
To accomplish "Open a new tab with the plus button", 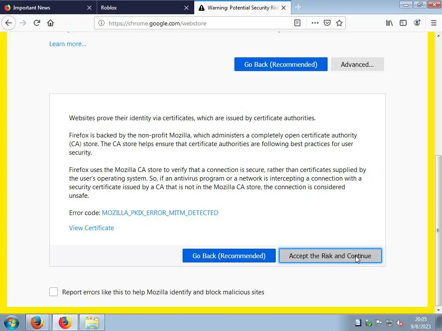I will [298, 7].
